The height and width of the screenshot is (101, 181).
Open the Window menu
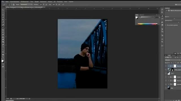pos(66,2)
